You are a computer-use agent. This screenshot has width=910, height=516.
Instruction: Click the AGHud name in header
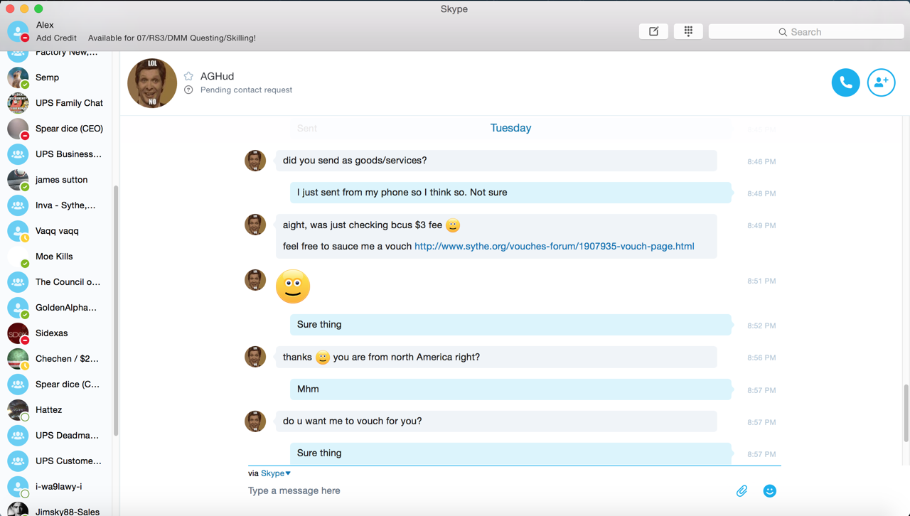point(217,76)
